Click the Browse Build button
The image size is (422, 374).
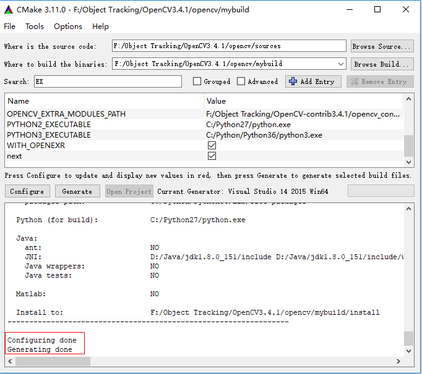tap(382, 64)
